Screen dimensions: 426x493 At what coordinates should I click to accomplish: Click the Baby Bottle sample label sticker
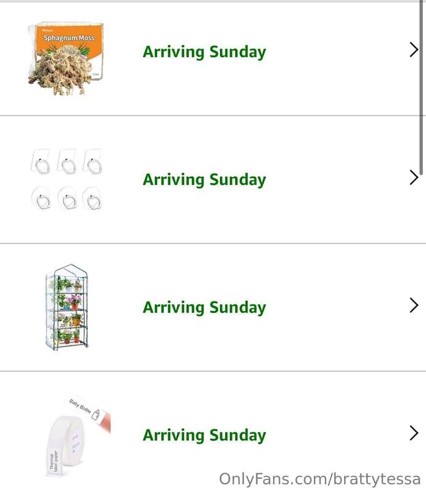[89, 410]
